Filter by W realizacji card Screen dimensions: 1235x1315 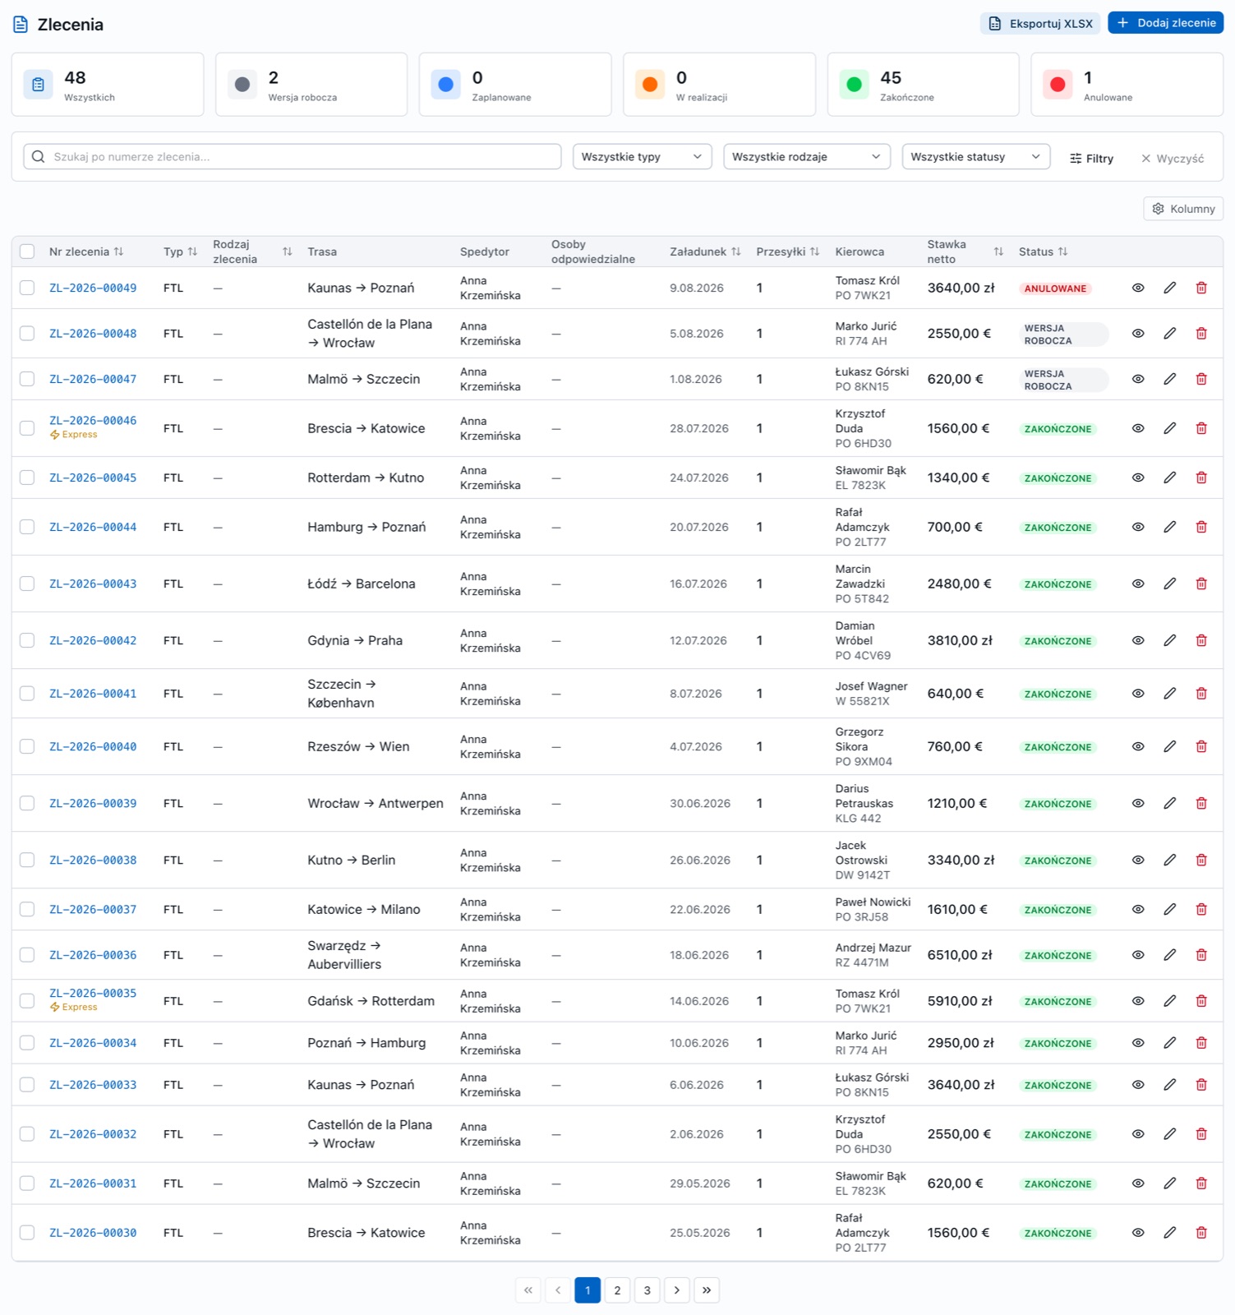coord(719,85)
